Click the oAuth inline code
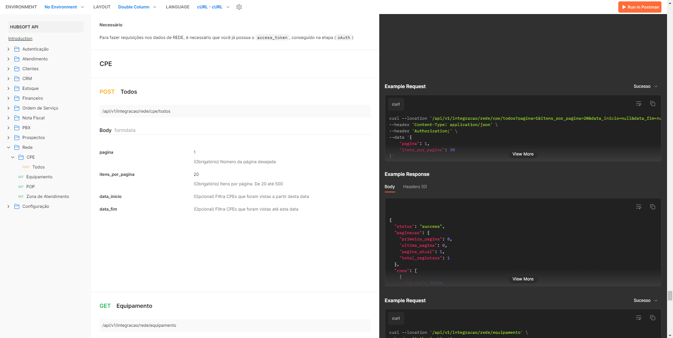673x338 pixels. click(344, 38)
